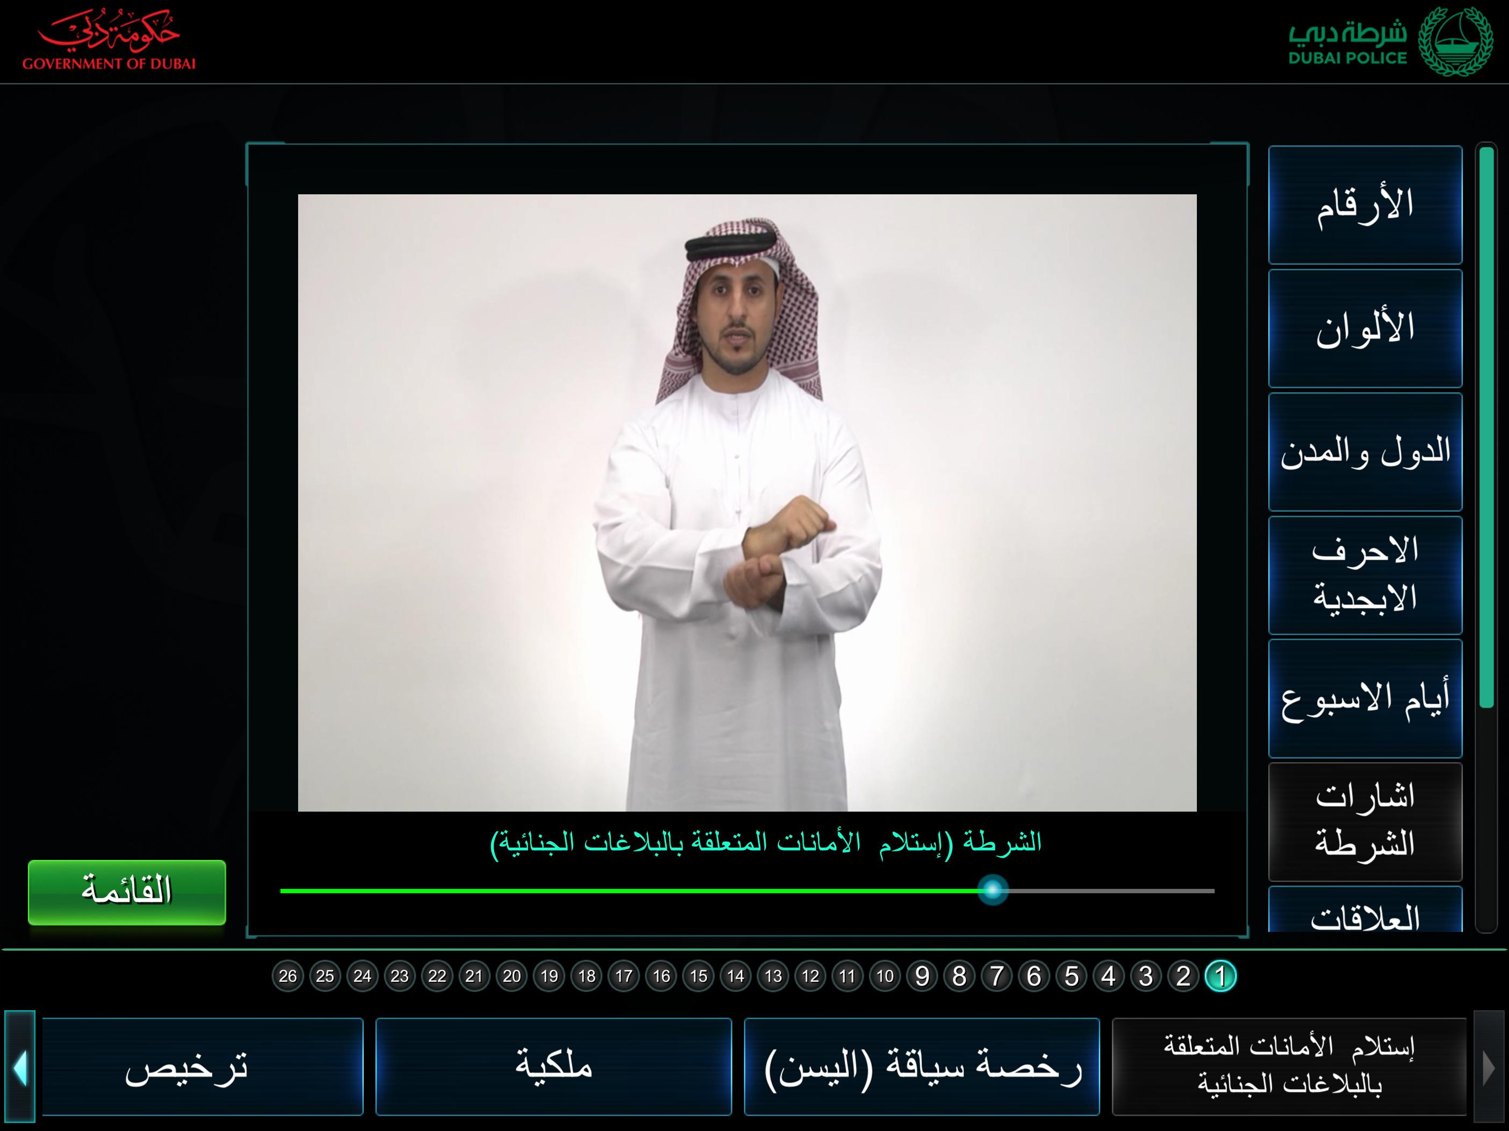1509x1131 pixels.
Task: Jump to page 22 circle
Action: point(437,976)
